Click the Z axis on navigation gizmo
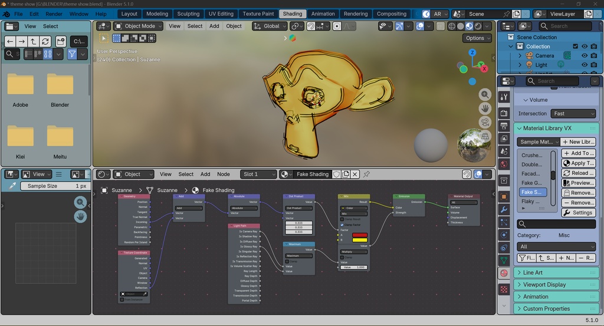 tap(472, 52)
